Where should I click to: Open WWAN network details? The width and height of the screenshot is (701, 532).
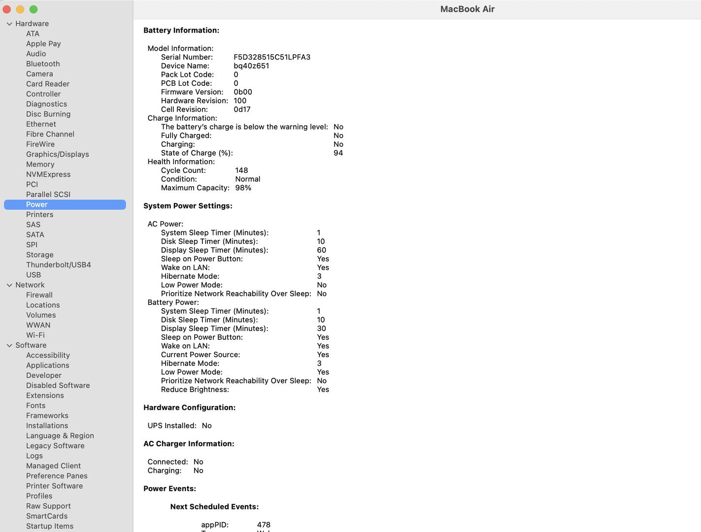(38, 325)
